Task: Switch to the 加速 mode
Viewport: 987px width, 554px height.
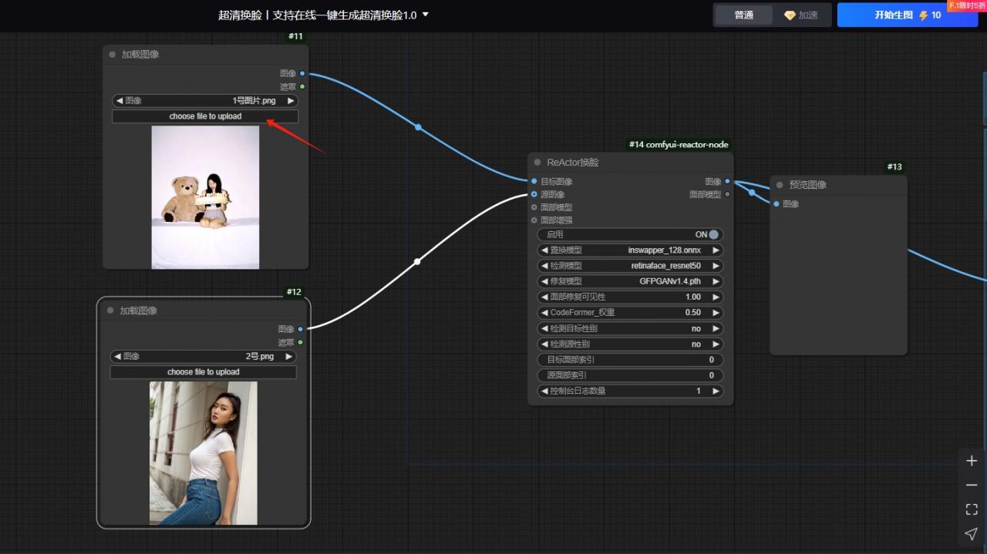Action: pos(801,15)
